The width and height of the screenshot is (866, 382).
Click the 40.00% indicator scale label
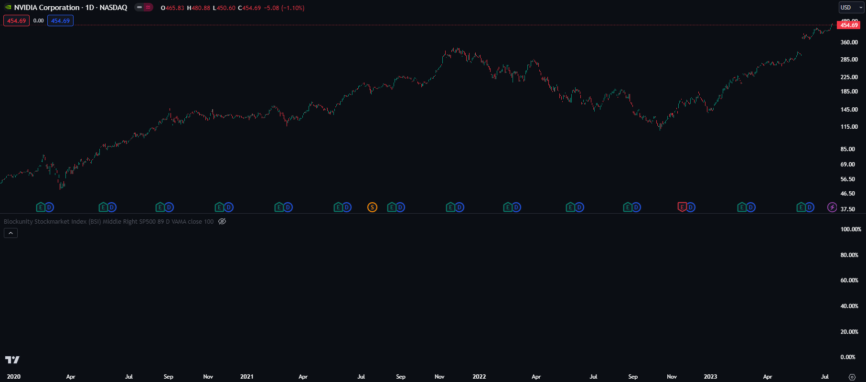pos(849,306)
